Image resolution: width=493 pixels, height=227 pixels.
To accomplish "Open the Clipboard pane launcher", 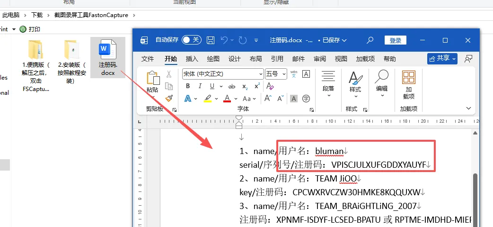I will click(175, 110).
